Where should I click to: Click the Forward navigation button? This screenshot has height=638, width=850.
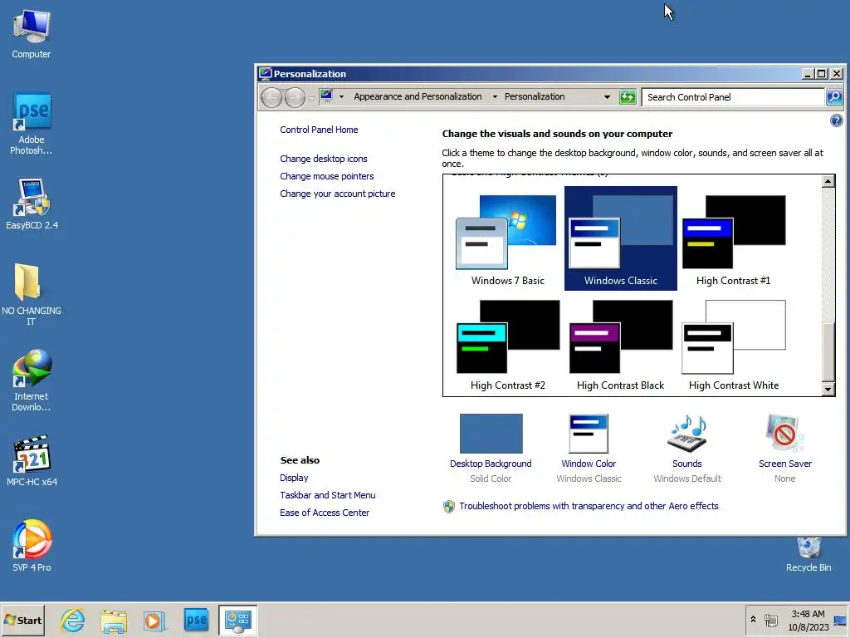pos(295,97)
